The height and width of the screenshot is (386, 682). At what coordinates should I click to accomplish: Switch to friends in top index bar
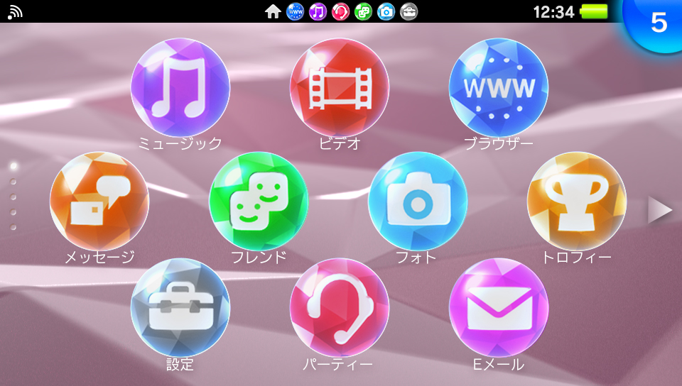pos(363,11)
